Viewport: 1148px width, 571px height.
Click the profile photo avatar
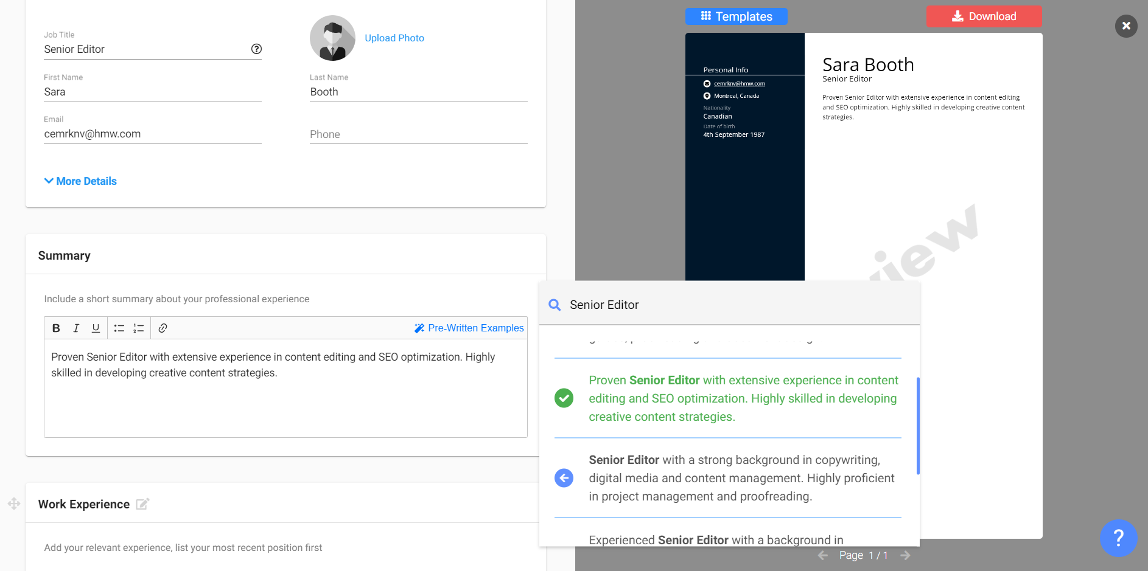(x=332, y=38)
